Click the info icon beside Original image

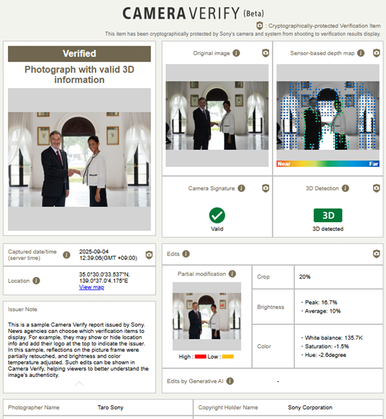pos(236,53)
